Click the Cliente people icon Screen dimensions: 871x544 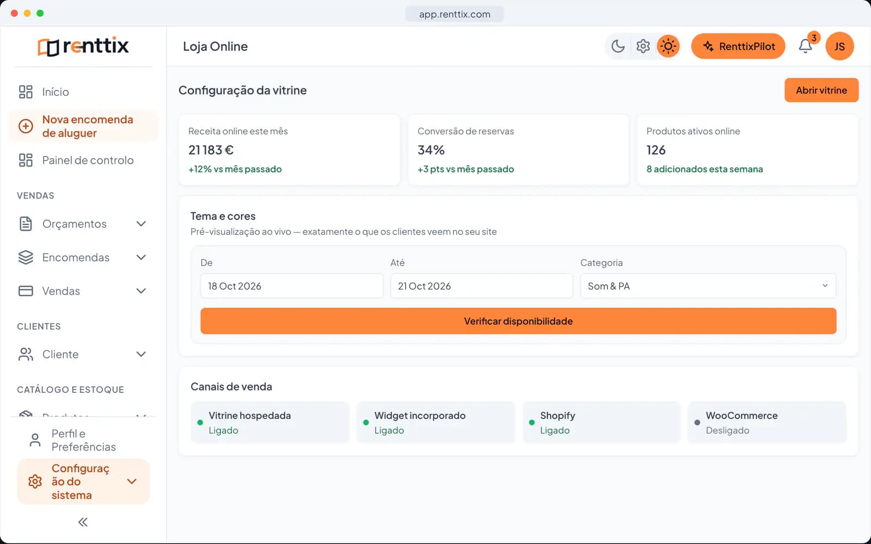(26, 354)
